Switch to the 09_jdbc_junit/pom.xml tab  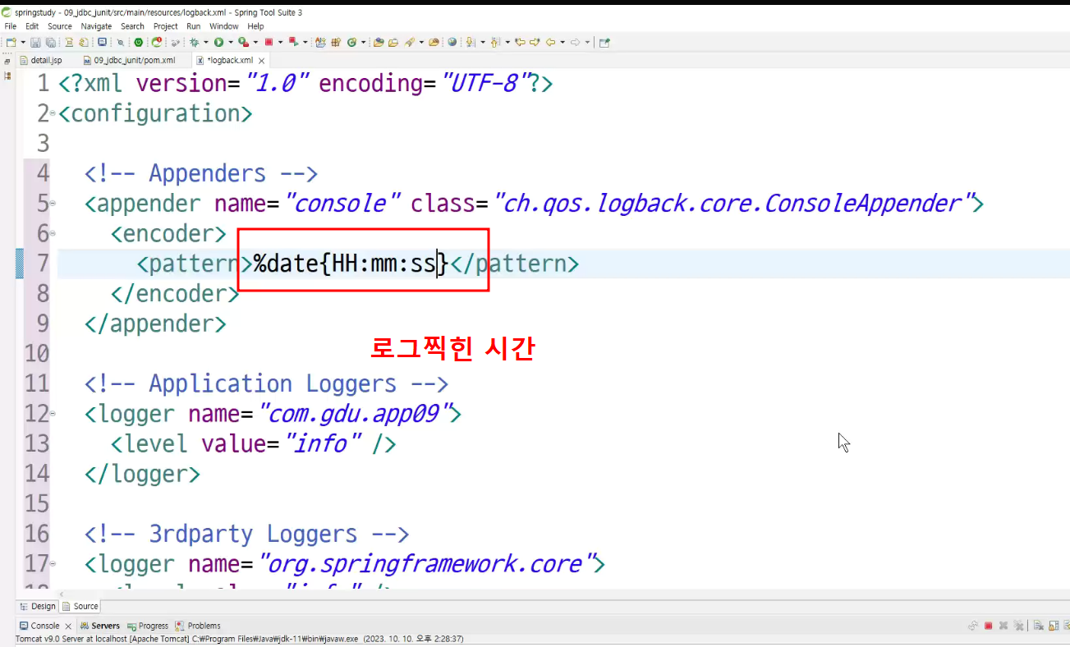click(x=129, y=61)
